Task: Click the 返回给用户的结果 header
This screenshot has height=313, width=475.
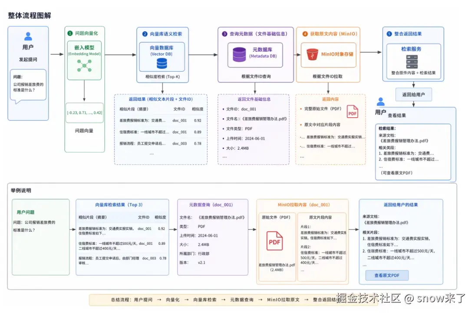Action: (x=401, y=205)
